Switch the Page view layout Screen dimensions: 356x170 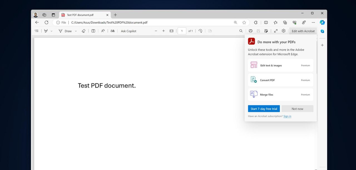[x=210, y=31]
